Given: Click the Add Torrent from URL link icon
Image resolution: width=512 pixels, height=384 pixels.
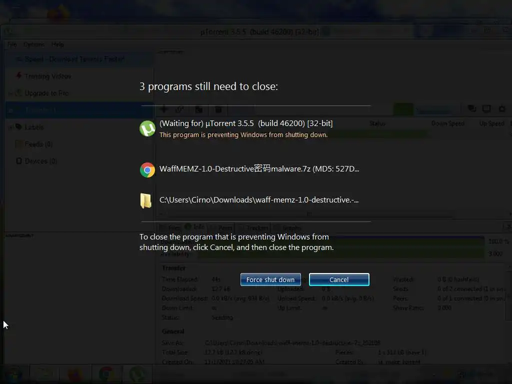Looking at the screenshot, I should (x=179, y=109).
